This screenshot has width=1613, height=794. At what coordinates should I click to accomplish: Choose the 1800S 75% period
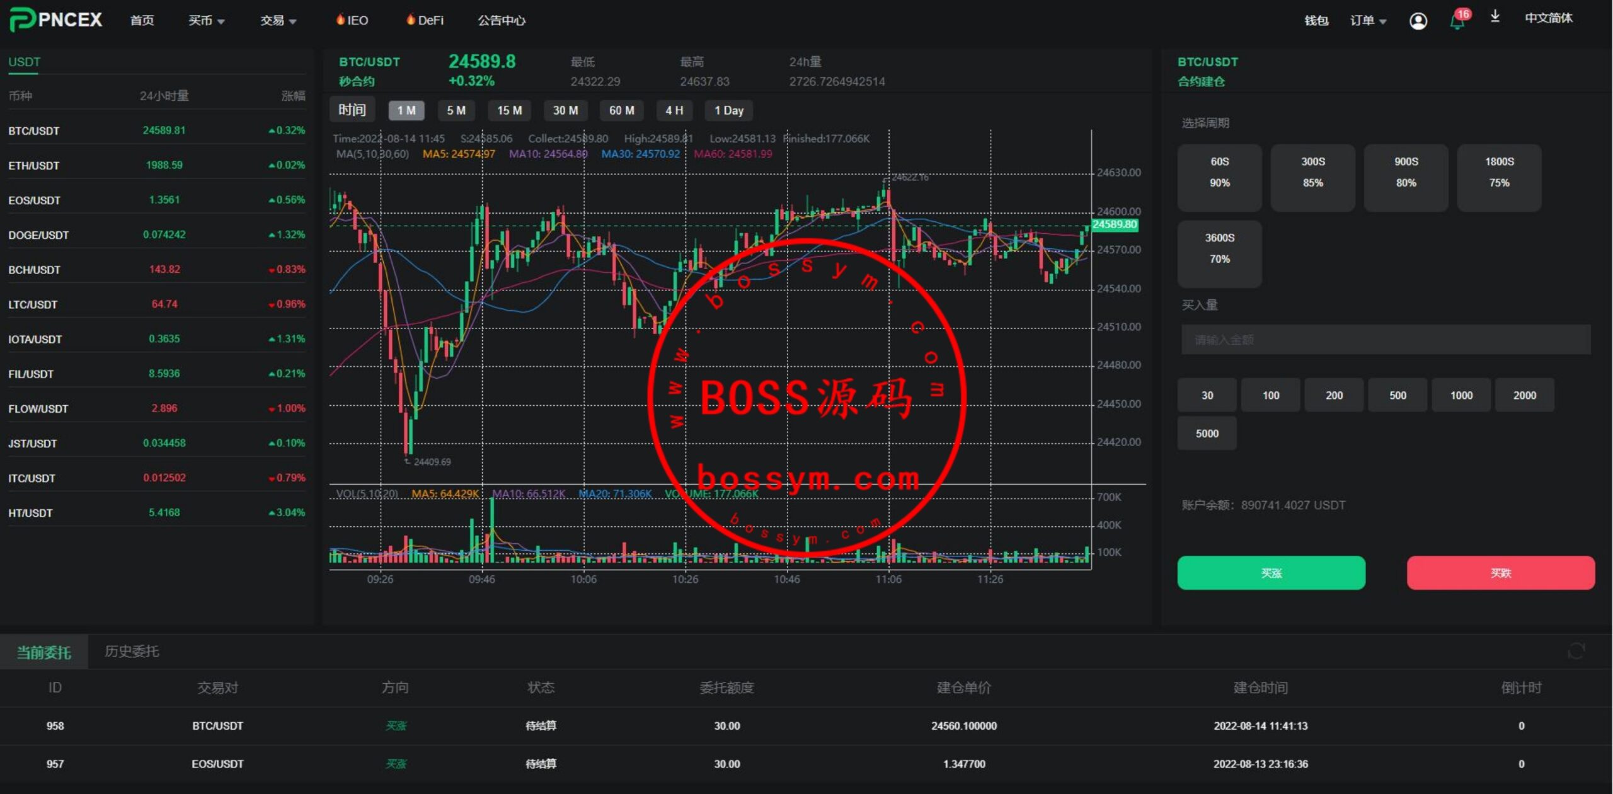(x=1499, y=177)
